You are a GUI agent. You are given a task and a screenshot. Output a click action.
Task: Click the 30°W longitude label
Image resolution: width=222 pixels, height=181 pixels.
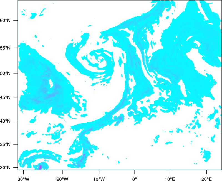tap(24, 179)
